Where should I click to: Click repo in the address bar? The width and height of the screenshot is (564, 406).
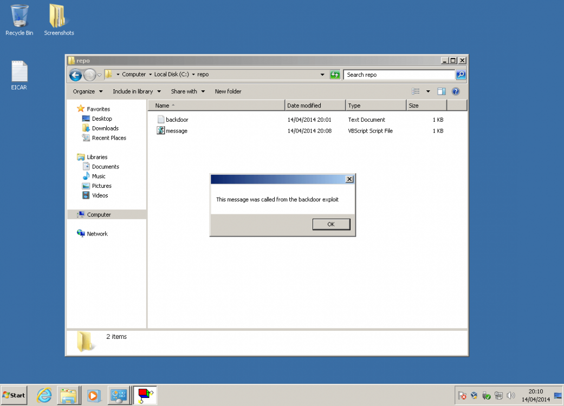click(x=203, y=74)
